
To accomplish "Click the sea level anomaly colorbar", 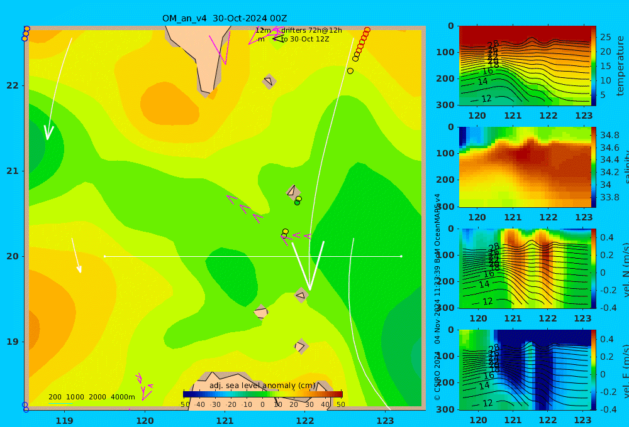I will pos(263,394).
